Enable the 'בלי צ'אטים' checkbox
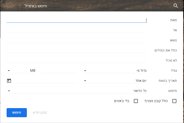This screenshot has width=184, height=123. [x=136, y=101]
